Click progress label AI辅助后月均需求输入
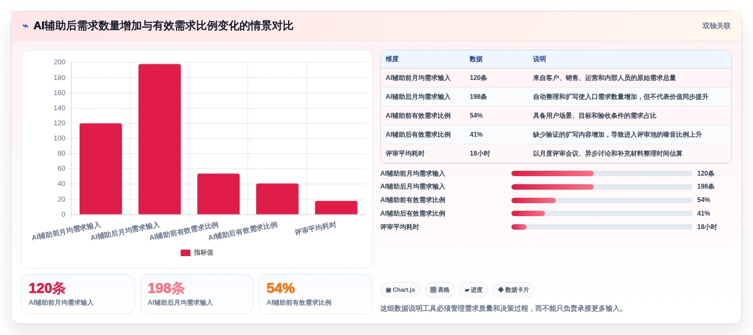This screenshot has height=335, width=753. click(413, 187)
